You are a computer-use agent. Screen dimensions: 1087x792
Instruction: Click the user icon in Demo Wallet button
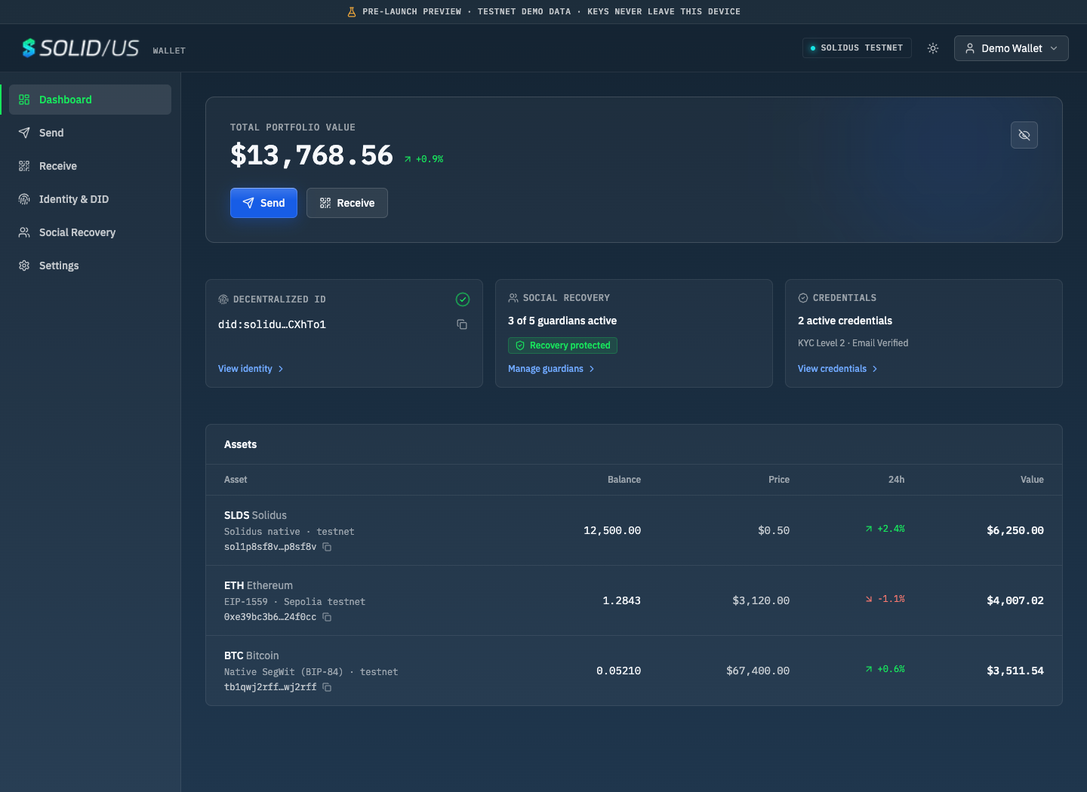[x=970, y=48]
